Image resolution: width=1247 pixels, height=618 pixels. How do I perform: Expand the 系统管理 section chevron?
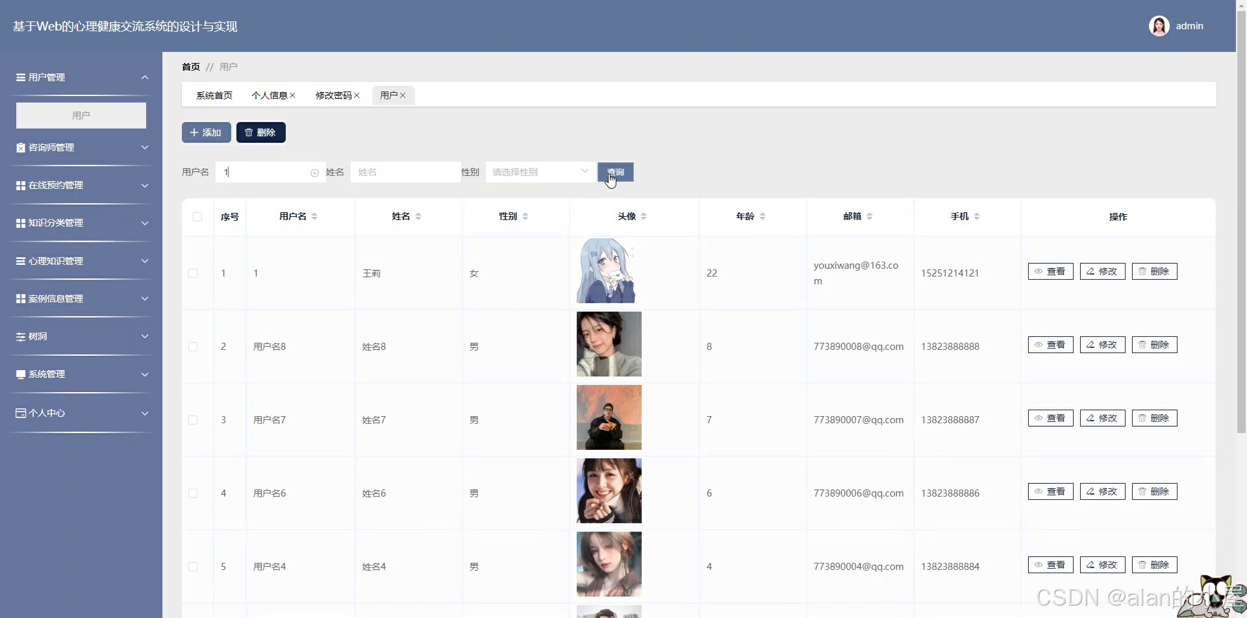click(x=145, y=374)
